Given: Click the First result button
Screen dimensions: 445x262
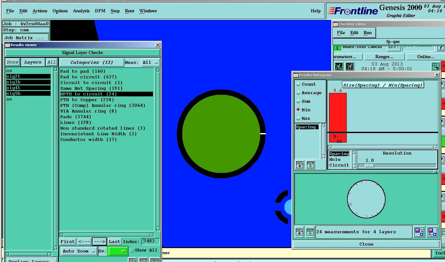Looking at the screenshot, I should point(68,242).
